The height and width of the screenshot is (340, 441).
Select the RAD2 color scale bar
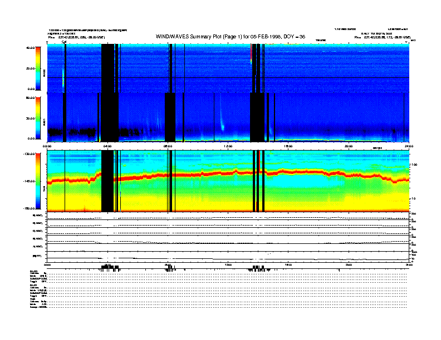pyautogui.click(x=38, y=69)
